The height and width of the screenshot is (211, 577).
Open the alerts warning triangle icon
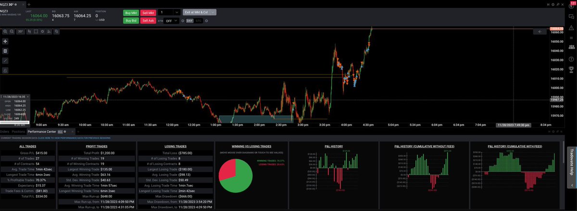coord(571,28)
